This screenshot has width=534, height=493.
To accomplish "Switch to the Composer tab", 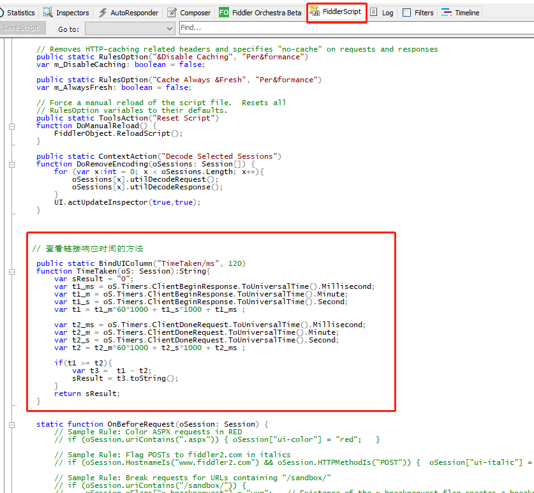I will pyautogui.click(x=189, y=13).
